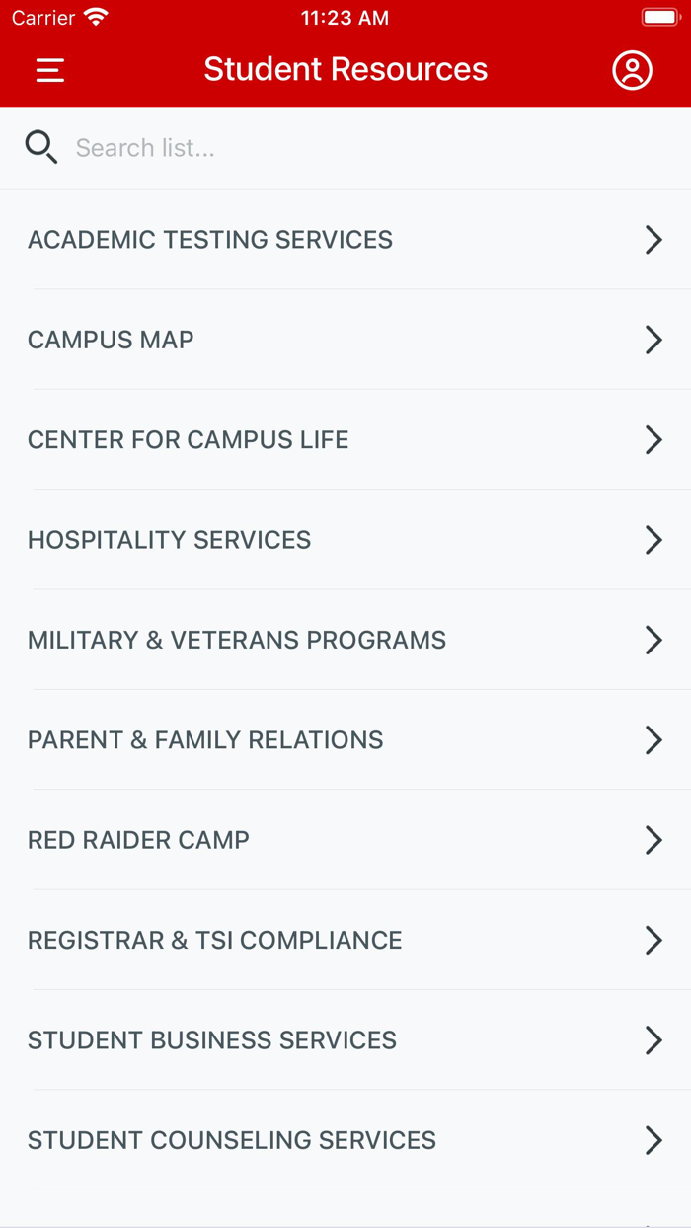Open the hamburger navigation menu
Viewport: 691px width, 1228px height.
tap(49, 69)
